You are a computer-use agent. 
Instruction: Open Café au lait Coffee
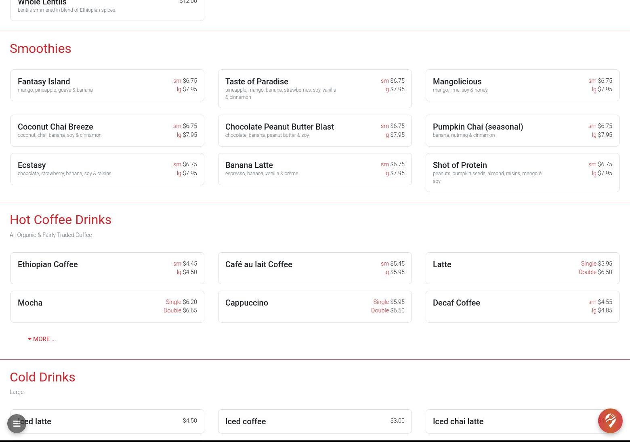[315, 268]
